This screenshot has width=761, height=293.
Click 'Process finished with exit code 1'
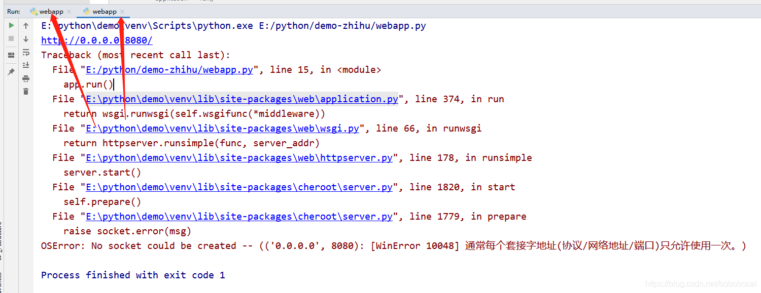(x=133, y=275)
